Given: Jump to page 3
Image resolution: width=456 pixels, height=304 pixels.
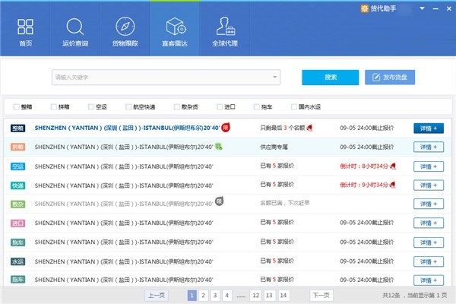Looking at the screenshot, I should click(x=215, y=296).
